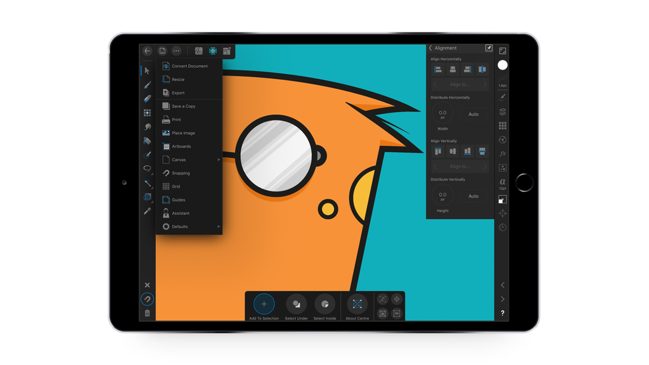Open the Layers panel
This screenshot has width=649, height=365.
[503, 111]
